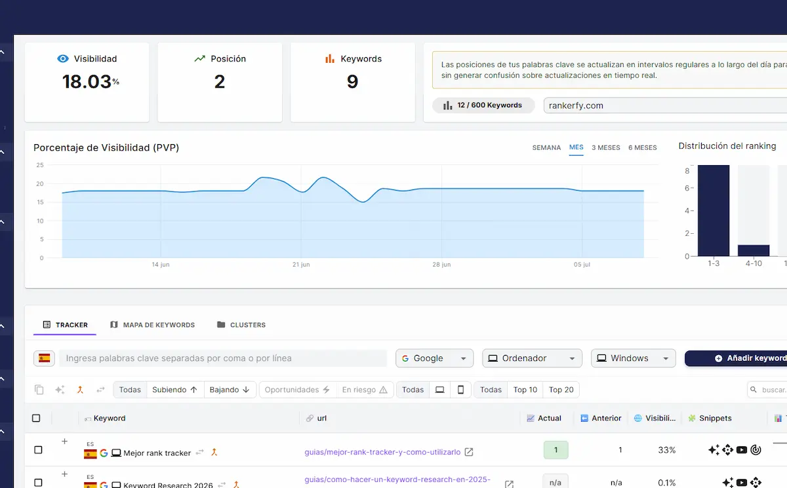The width and height of the screenshot is (787, 488).
Task: Open the guias/como-hacer-un-keyword-research-en-2025 link
Action: (x=397, y=479)
